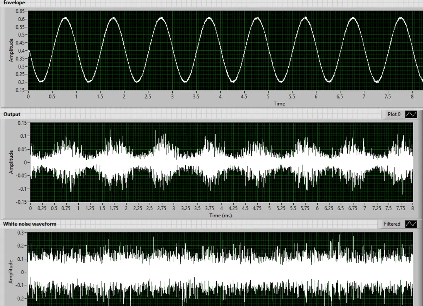Image resolution: width=423 pixels, height=306 pixels.
Task: Click the 6.5 tick on Envelope time axis
Action: (340, 96)
